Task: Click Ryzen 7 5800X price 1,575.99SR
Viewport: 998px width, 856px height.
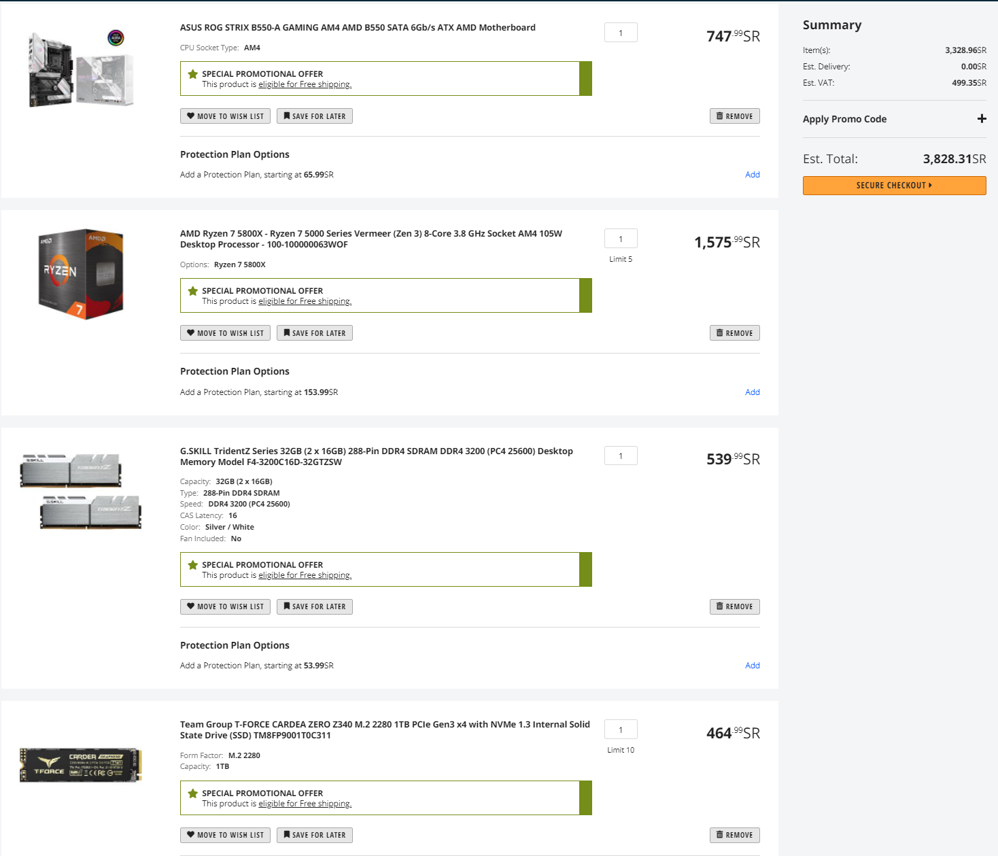Action: point(727,242)
